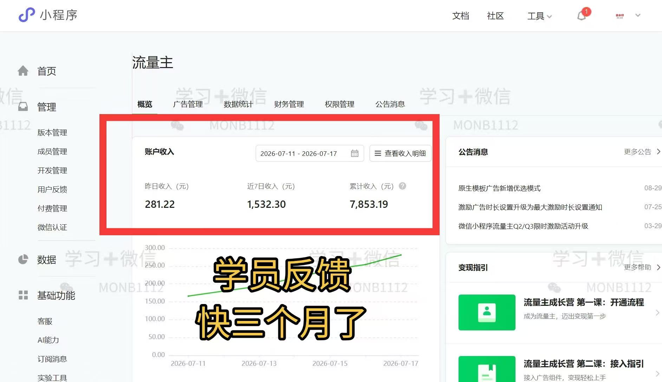662x382 pixels.
Task: Click the date range input field
Action: tap(310, 153)
